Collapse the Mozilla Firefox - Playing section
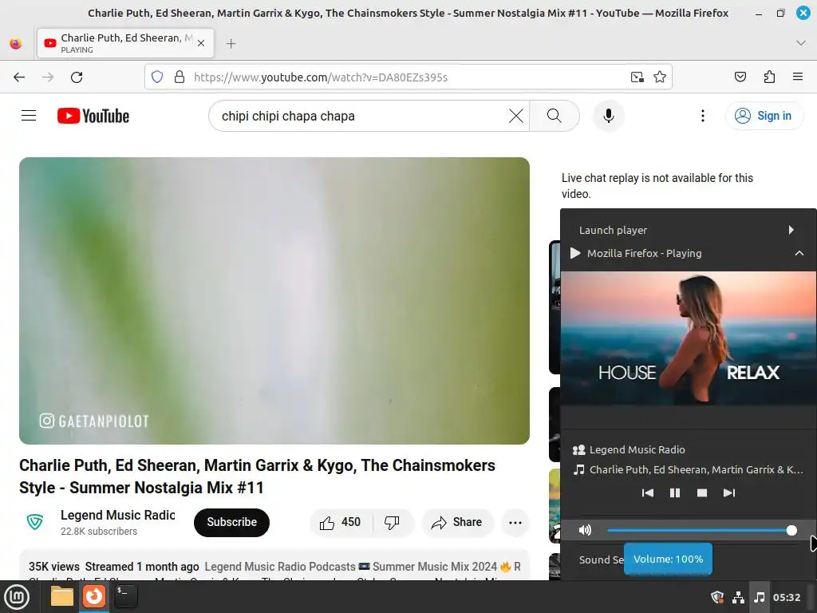The width and height of the screenshot is (817, 613). [x=799, y=253]
